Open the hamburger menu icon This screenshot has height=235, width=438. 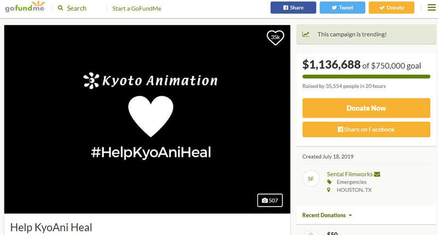click(431, 8)
